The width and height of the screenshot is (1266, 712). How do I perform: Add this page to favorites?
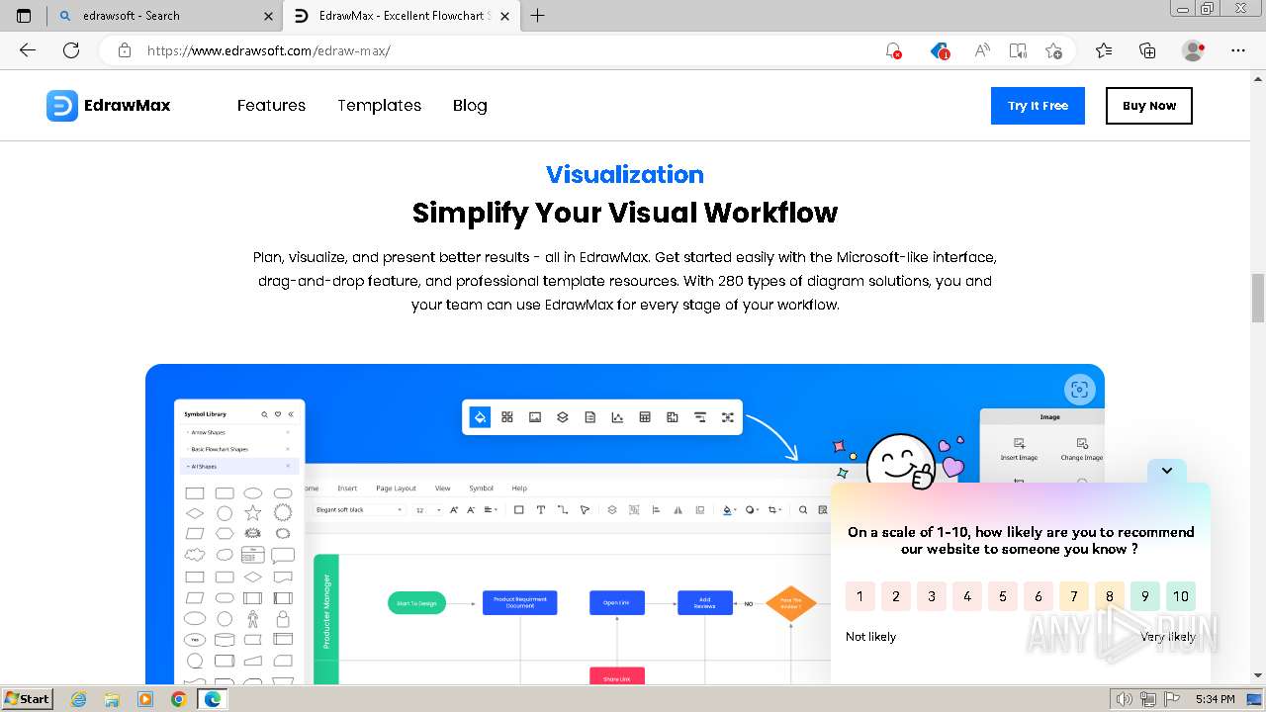1053,50
